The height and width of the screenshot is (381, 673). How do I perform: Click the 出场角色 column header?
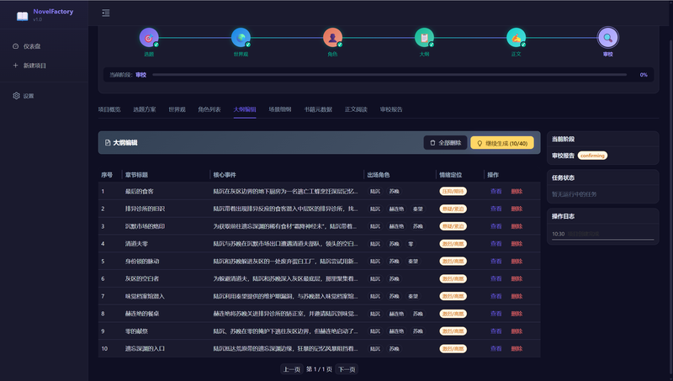pos(379,175)
